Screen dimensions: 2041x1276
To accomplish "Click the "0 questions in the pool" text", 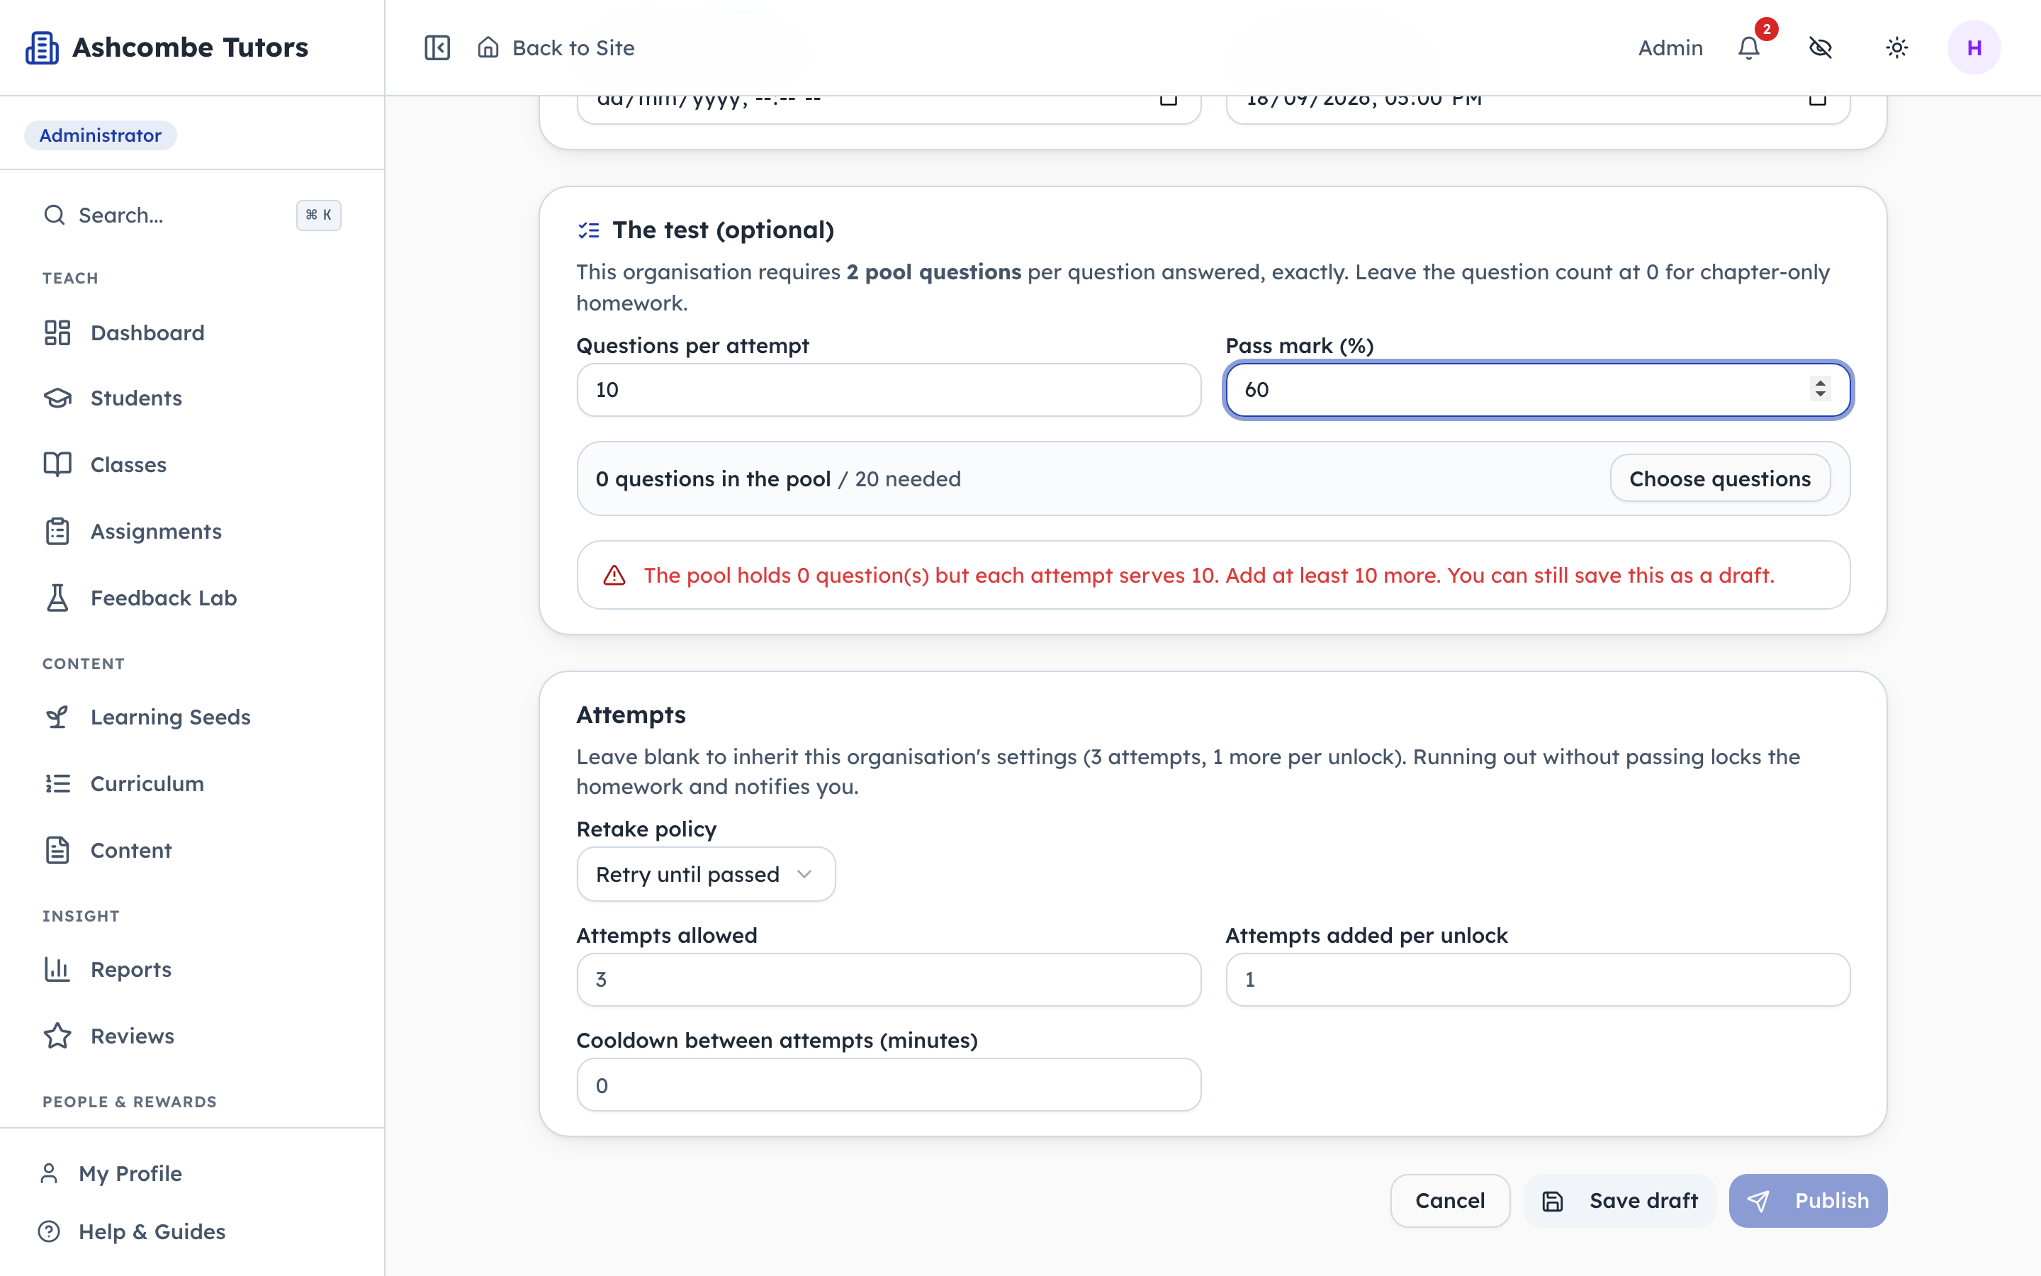I will tap(713, 479).
